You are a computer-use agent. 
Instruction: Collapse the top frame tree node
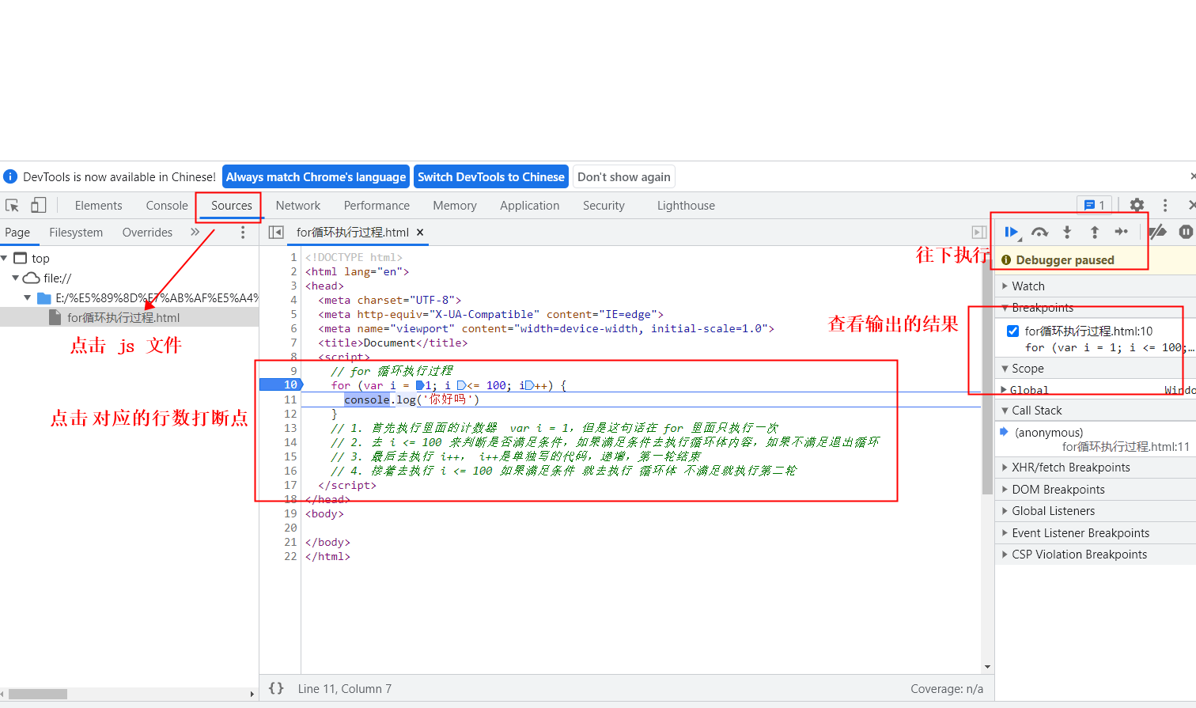coord(5,258)
